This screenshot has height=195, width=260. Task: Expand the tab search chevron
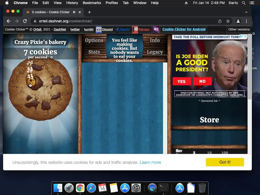tap(246, 12)
